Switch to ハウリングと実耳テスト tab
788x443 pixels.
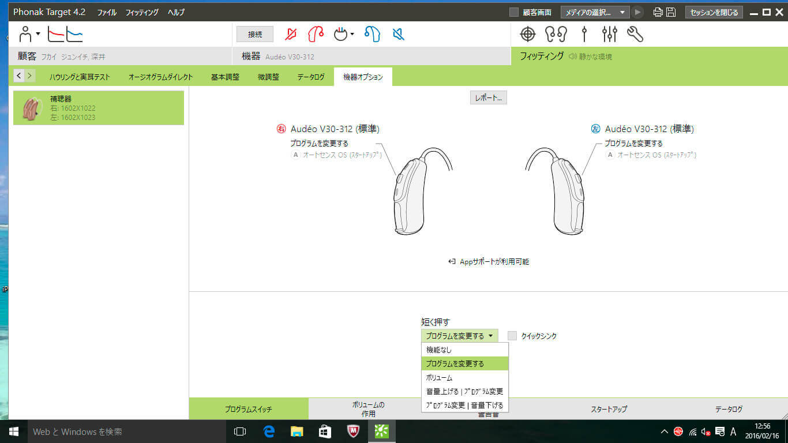click(79, 77)
